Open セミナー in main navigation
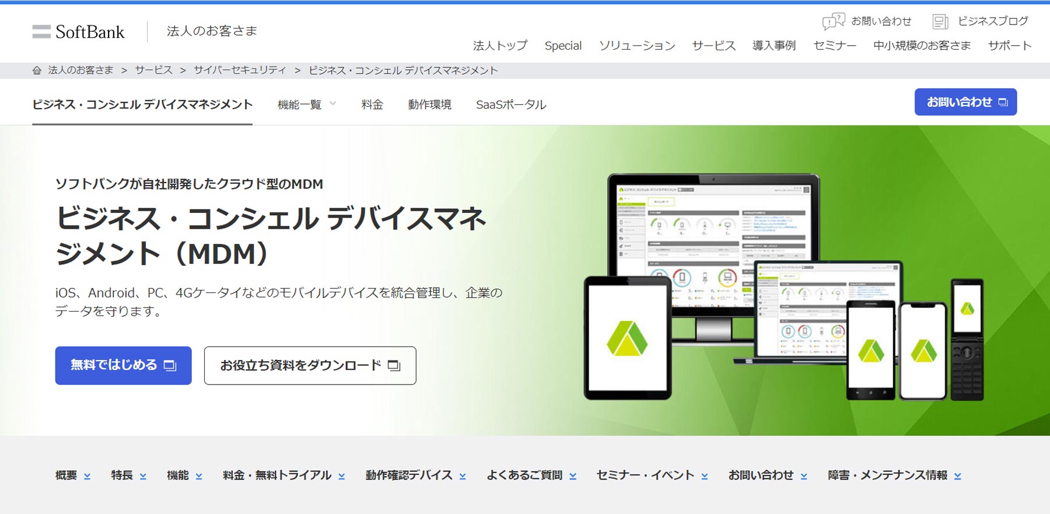1050x514 pixels. tap(835, 46)
